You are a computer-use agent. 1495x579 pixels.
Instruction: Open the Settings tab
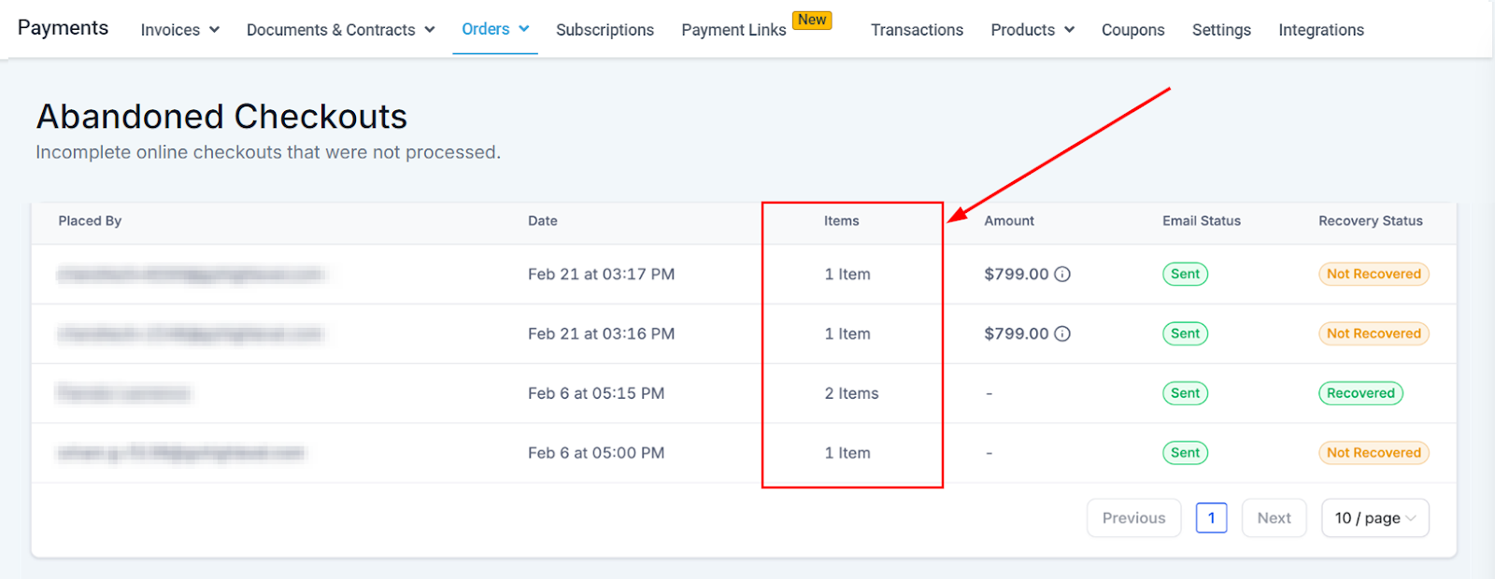[x=1221, y=30]
